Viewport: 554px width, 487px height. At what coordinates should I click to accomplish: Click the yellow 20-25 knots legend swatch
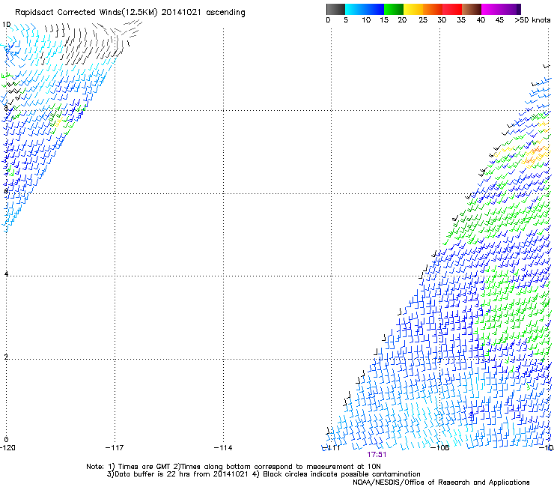click(413, 9)
